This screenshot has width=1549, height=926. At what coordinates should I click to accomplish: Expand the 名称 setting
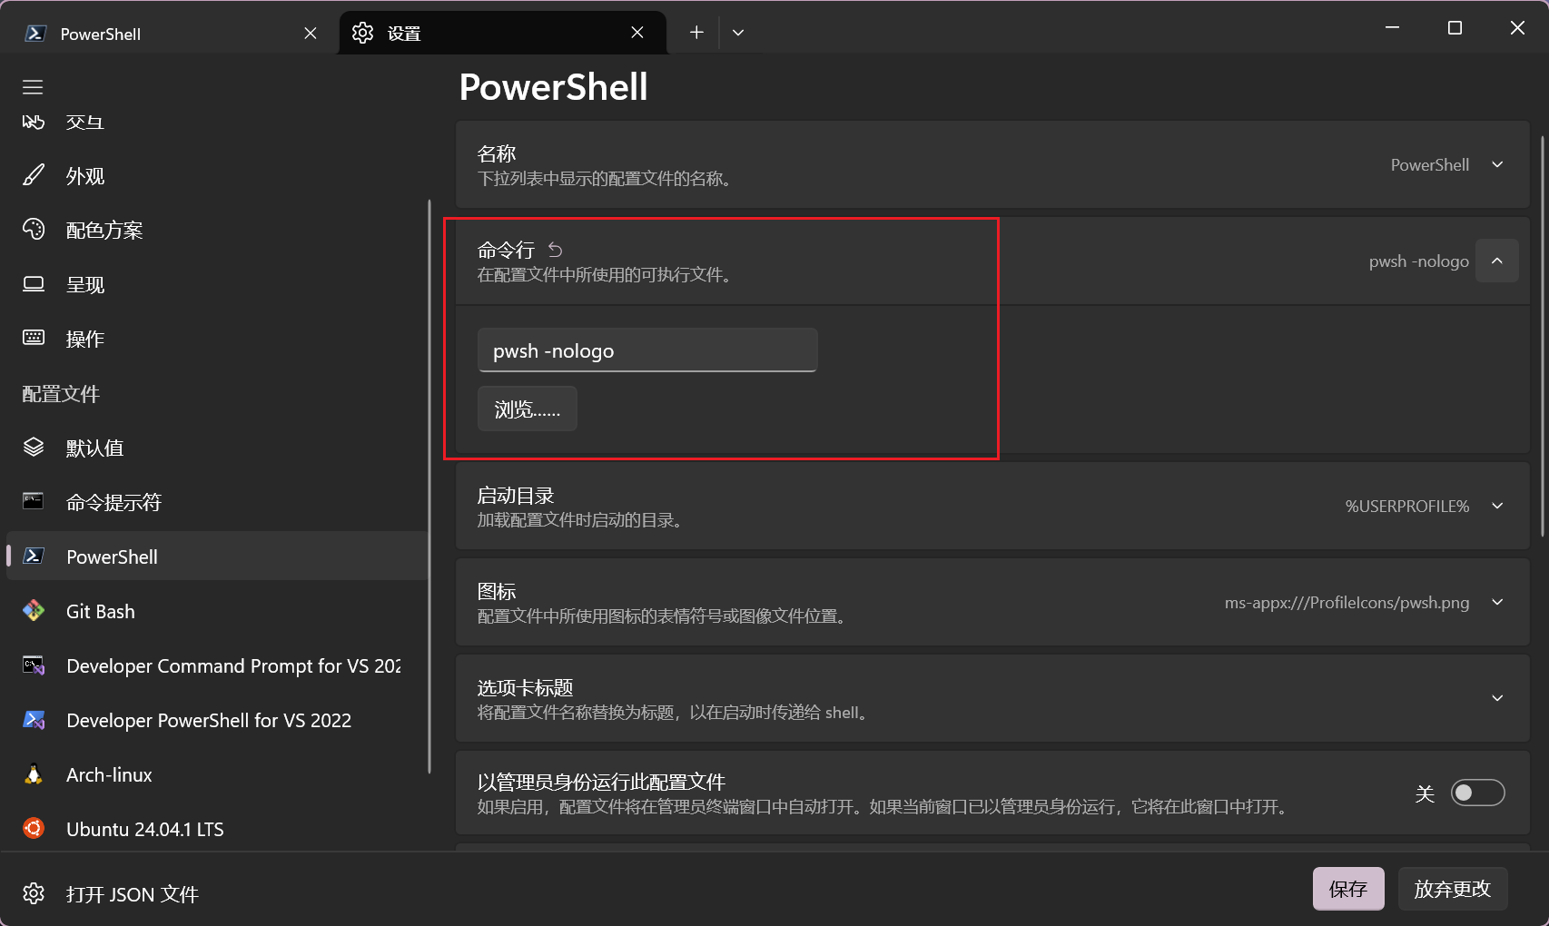pos(1497,164)
